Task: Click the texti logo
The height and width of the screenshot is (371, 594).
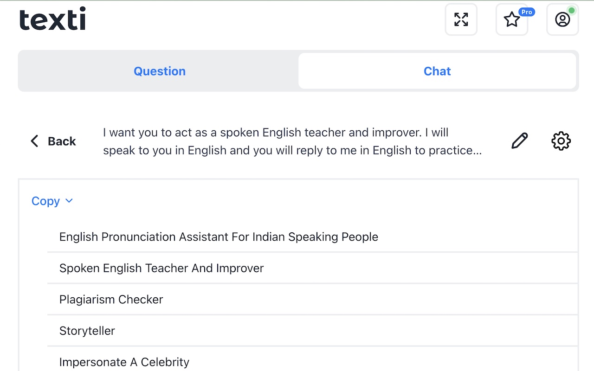Action: (52, 19)
